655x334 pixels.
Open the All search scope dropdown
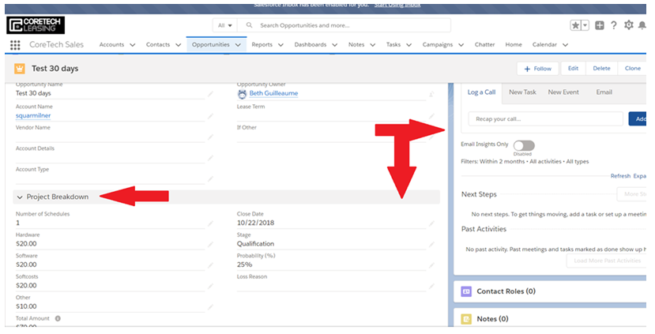pos(224,25)
